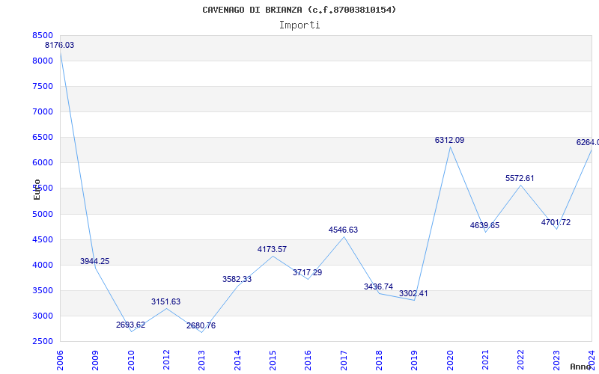Click the 2693.62 data label

(130, 325)
